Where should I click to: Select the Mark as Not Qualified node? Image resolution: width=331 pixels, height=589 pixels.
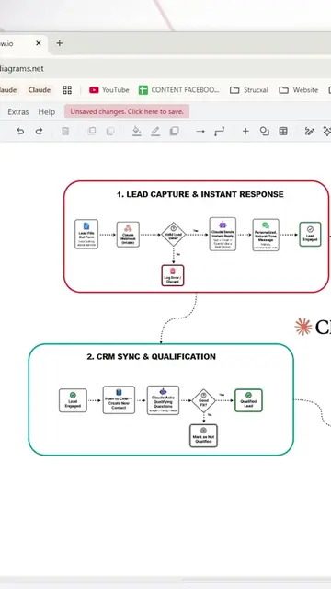click(203, 435)
